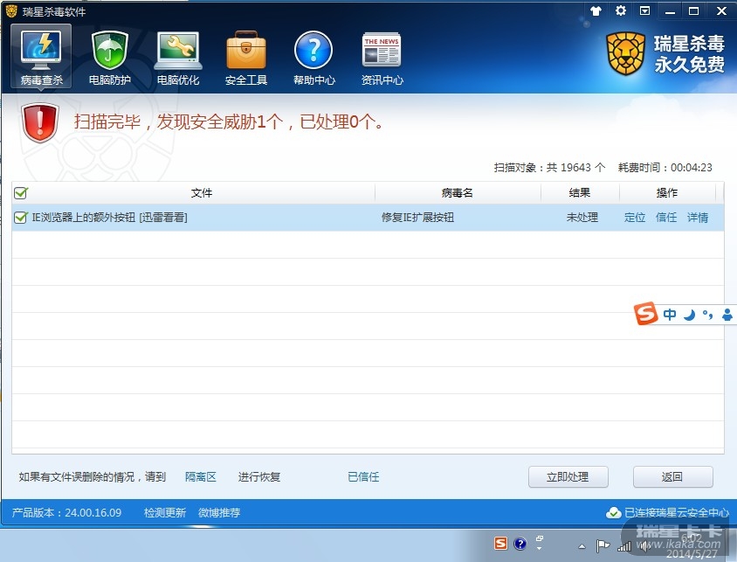Click the Sogou tray icon in the taskbar
This screenshot has height=562, width=737.
[500, 544]
